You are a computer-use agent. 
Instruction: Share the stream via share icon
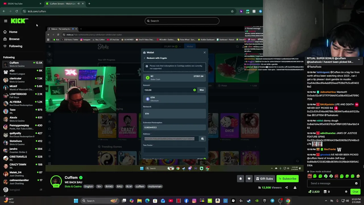click(286, 188)
